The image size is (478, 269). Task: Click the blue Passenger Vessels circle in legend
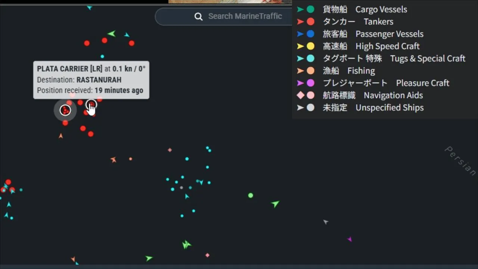pyautogui.click(x=310, y=34)
